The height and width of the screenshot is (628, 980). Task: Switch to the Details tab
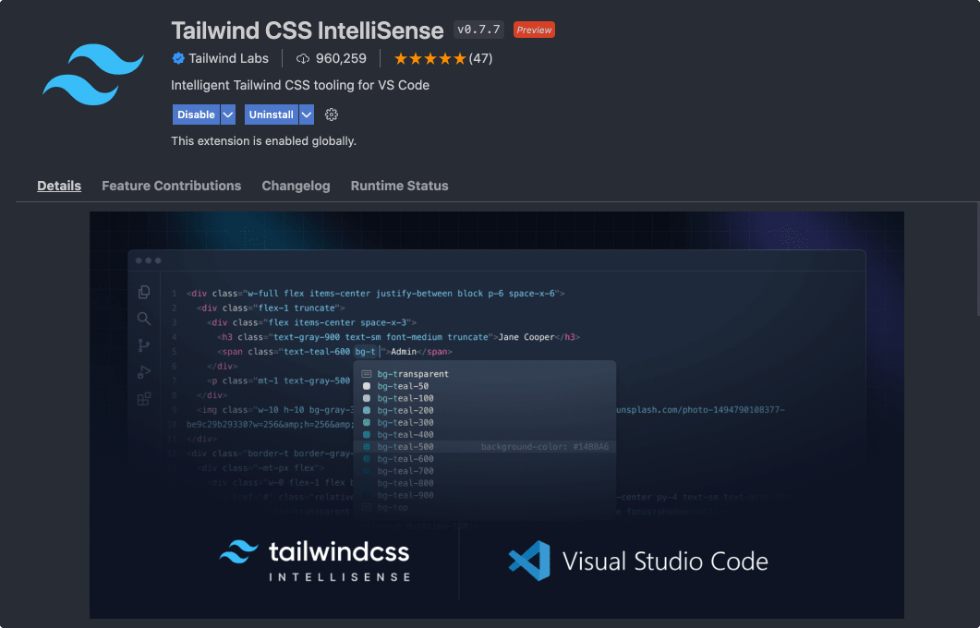click(59, 186)
